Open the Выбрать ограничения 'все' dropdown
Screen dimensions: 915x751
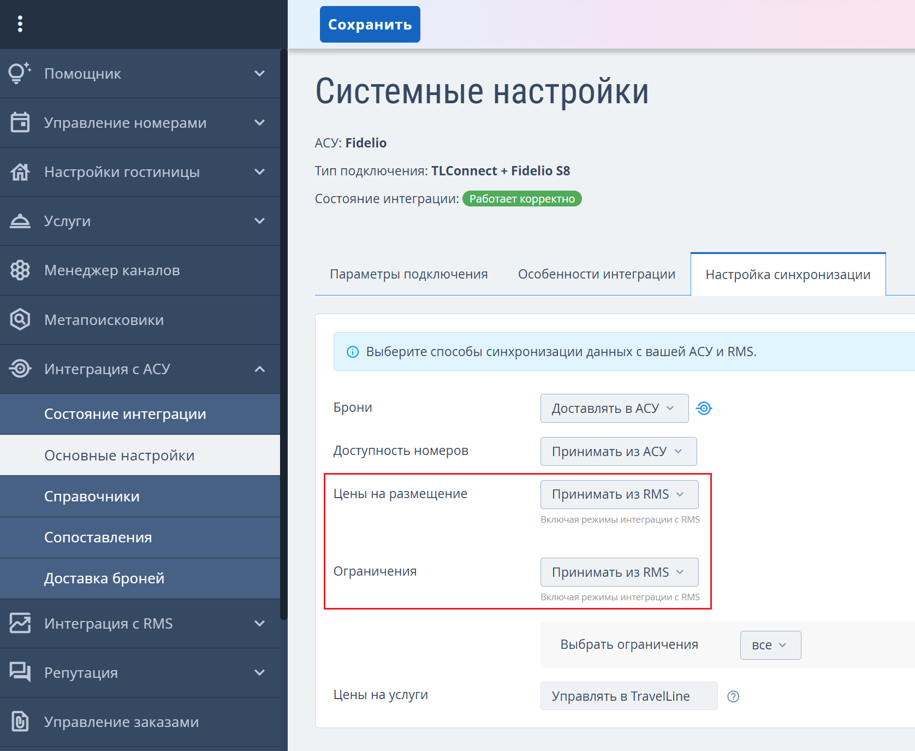coord(770,645)
